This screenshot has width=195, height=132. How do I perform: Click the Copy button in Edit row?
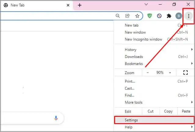[x=168, y=111]
